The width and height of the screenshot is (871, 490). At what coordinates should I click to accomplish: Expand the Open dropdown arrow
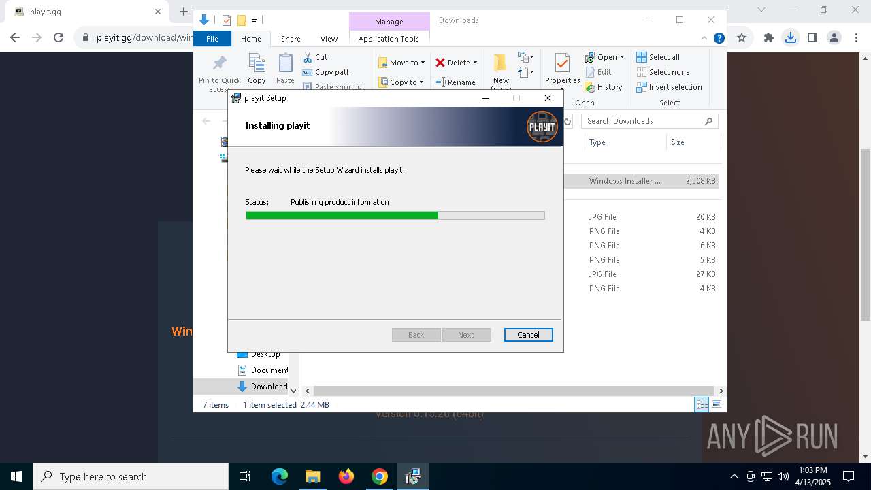click(622, 57)
